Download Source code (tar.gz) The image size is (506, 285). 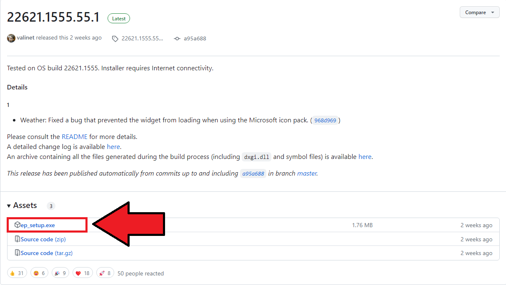(x=47, y=253)
